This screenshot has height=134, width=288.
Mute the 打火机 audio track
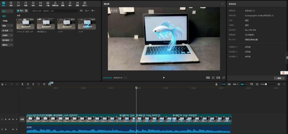[x=13, y=129]
